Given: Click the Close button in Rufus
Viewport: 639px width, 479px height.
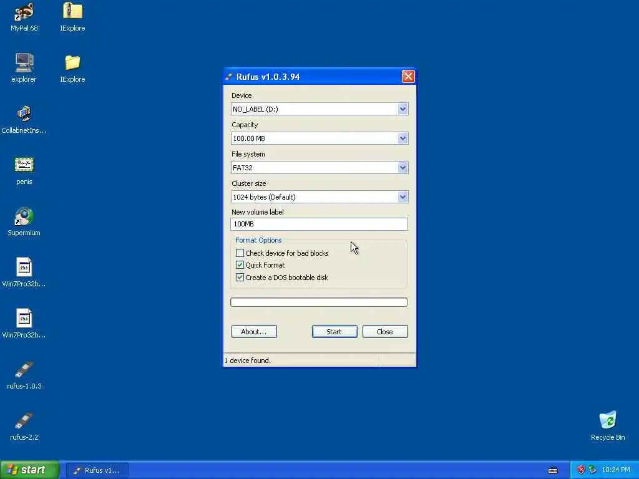Looking at the screenshot, I should pos(384,332).
